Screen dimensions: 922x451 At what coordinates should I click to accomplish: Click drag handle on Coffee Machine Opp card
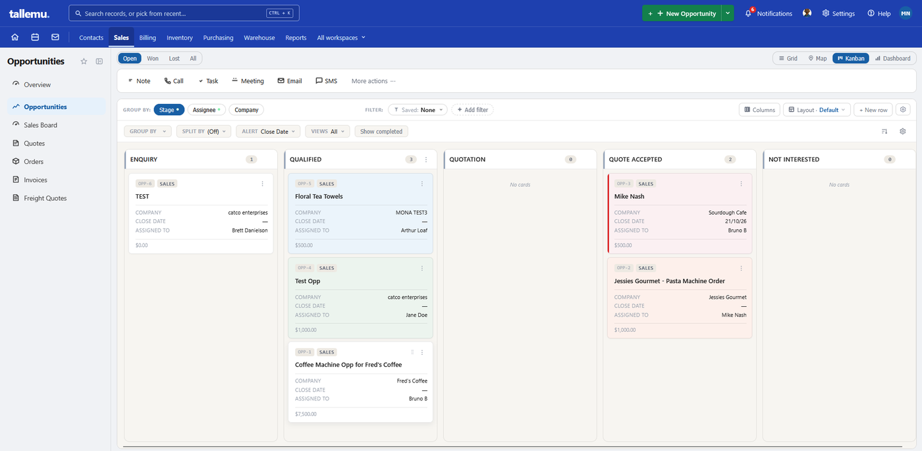coord(413,352)
